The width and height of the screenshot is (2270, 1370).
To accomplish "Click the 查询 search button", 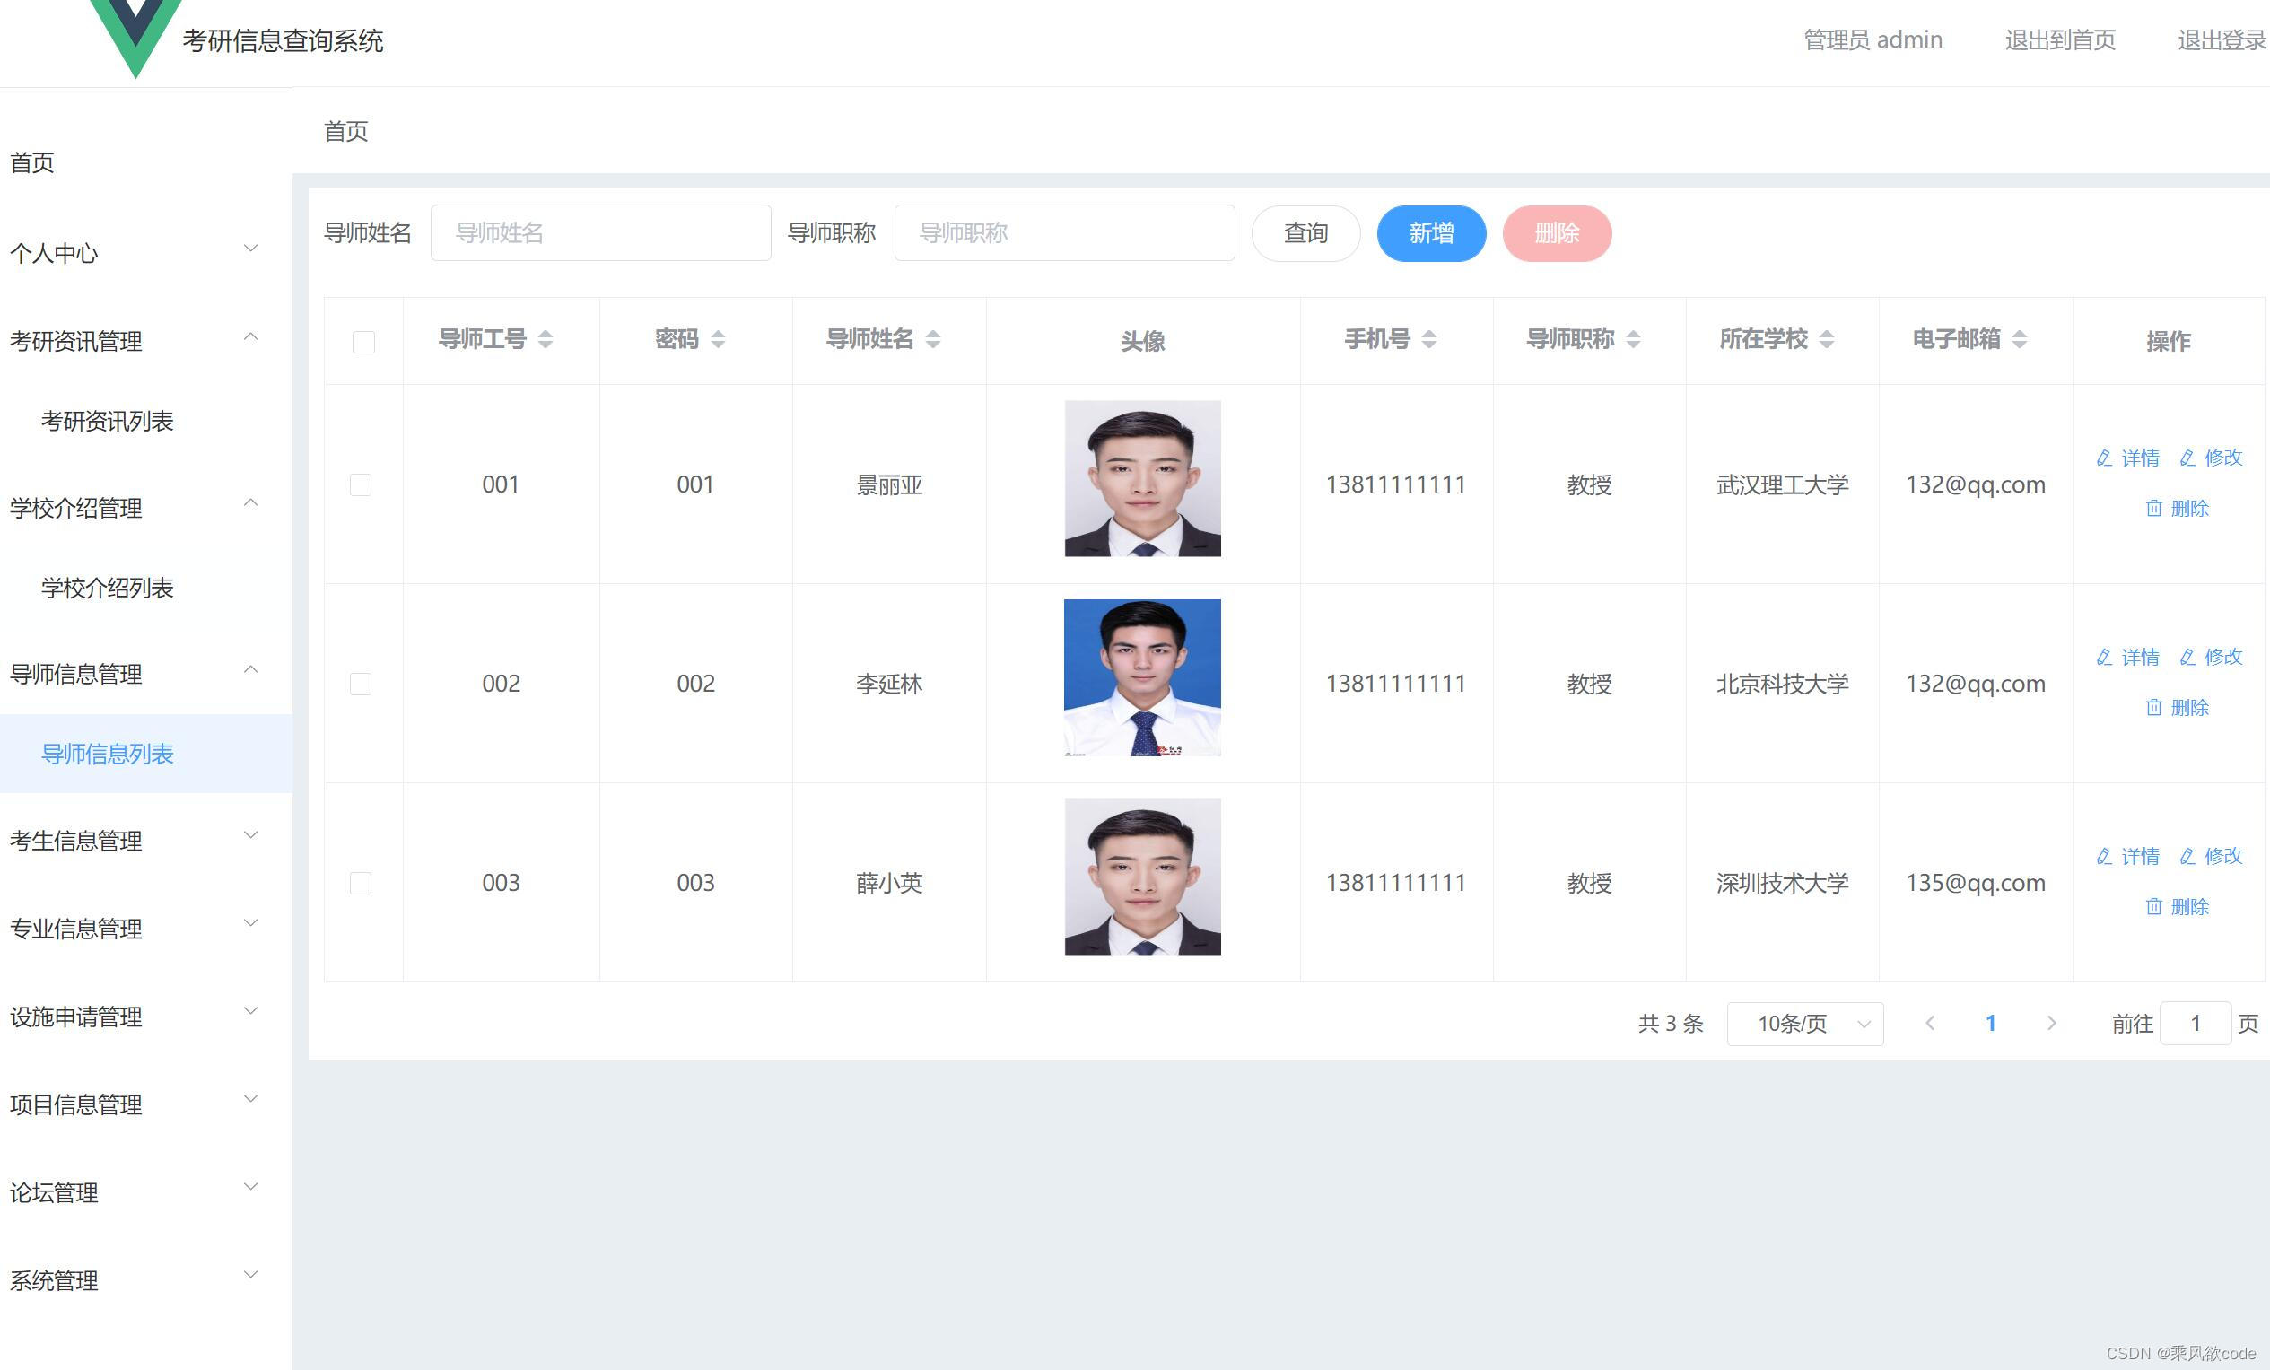I will (1305, 233).
